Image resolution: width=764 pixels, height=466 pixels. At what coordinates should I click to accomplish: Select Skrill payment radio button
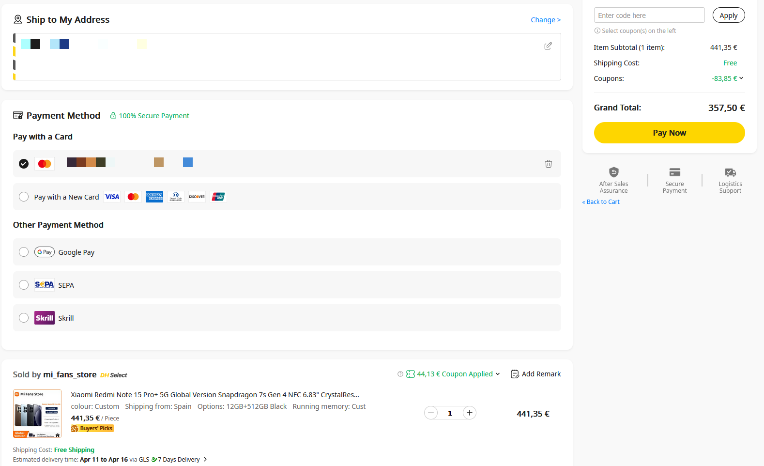(24, 318)
